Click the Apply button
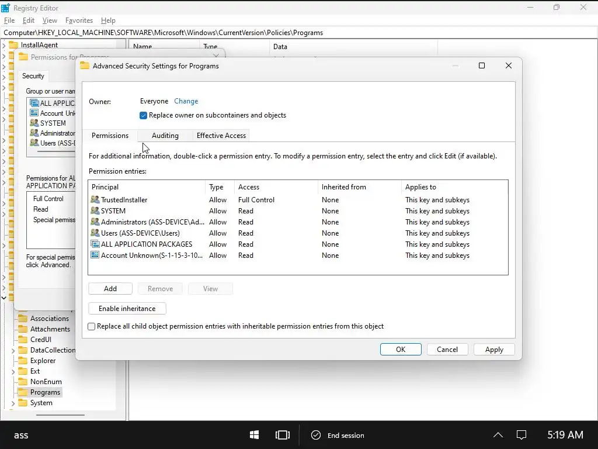The image size is (598, 449). click(x=494, y=350)
